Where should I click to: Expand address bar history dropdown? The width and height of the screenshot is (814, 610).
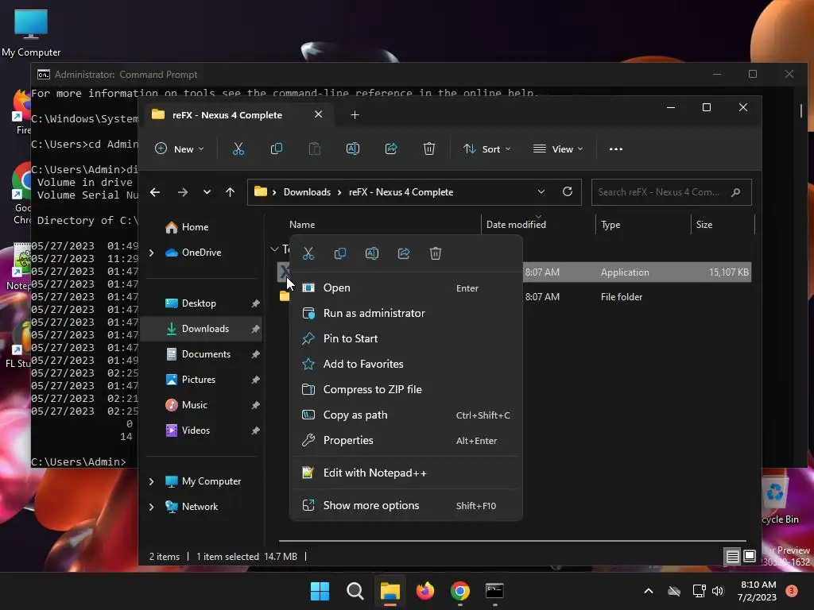tap(541, 191)
